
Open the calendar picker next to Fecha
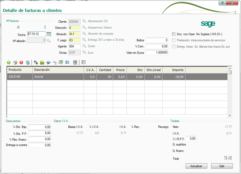tap(49, 34)
